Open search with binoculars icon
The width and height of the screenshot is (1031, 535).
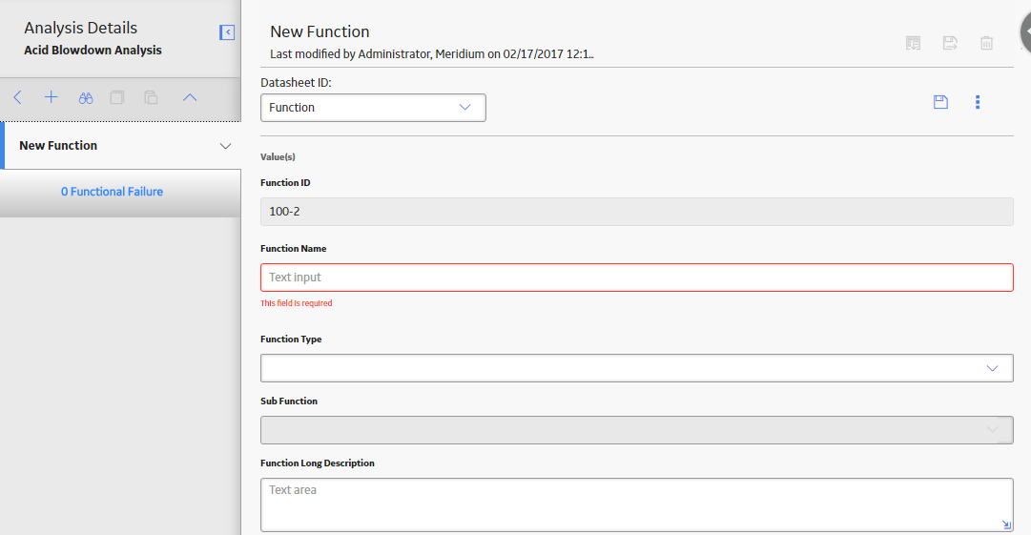(x=86, y=98)
